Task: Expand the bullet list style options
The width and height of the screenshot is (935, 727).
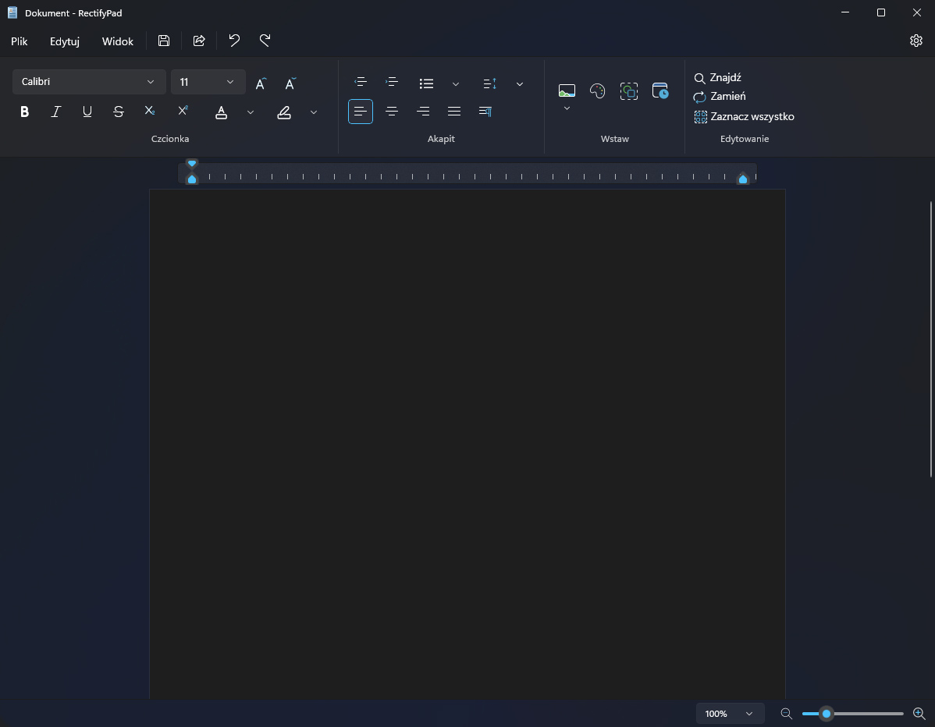Action: pyautogui.click(x=456, y=83)
